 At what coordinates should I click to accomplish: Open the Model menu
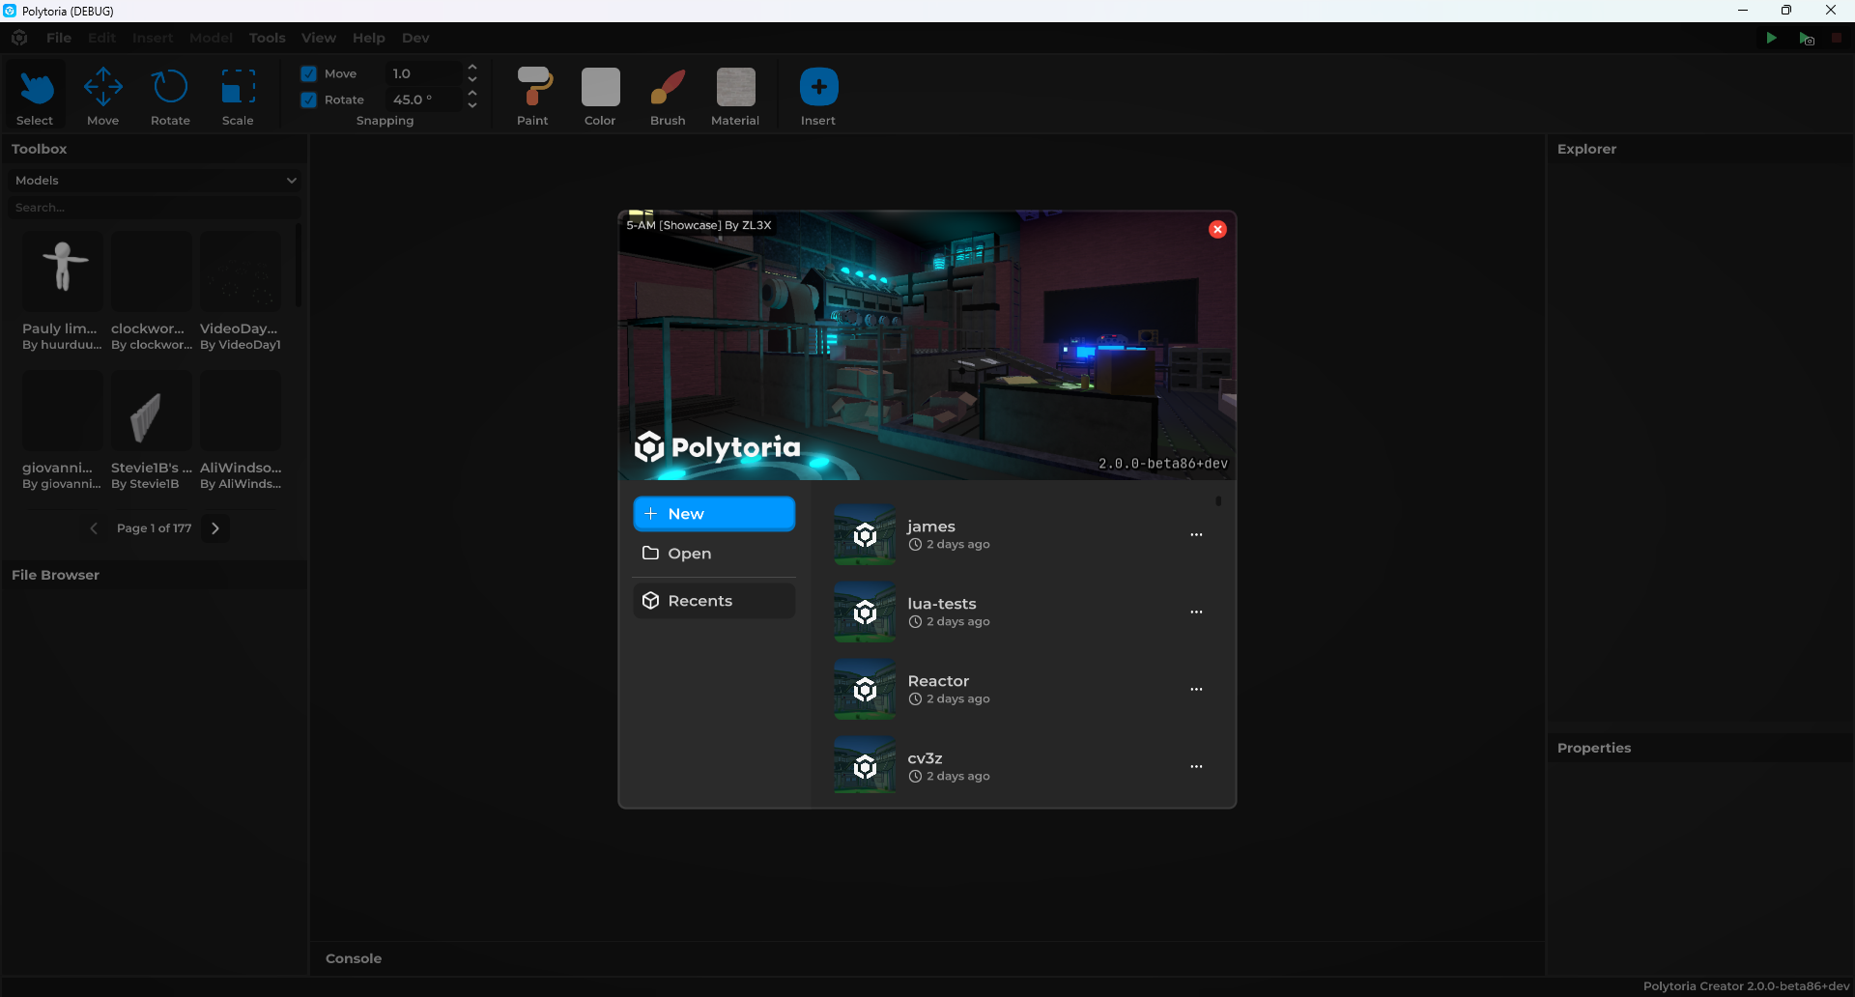pos(212,38)
